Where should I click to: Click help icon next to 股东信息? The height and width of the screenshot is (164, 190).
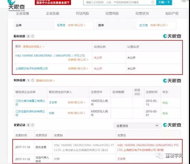click(32, 36)
